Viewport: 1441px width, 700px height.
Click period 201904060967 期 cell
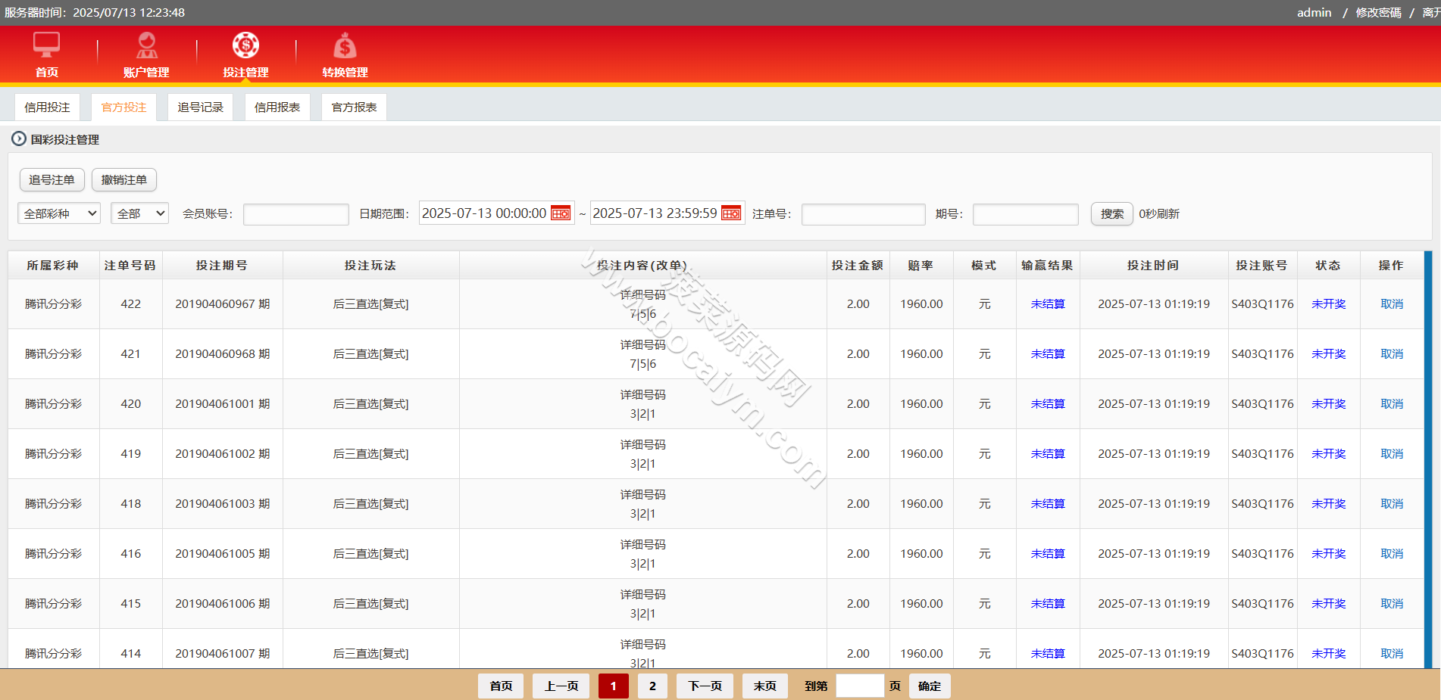[223, 304]
